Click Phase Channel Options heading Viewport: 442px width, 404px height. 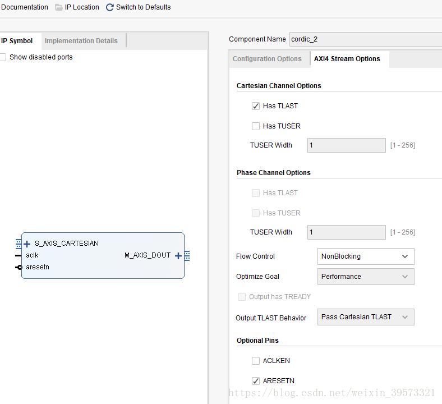[273, 173]
